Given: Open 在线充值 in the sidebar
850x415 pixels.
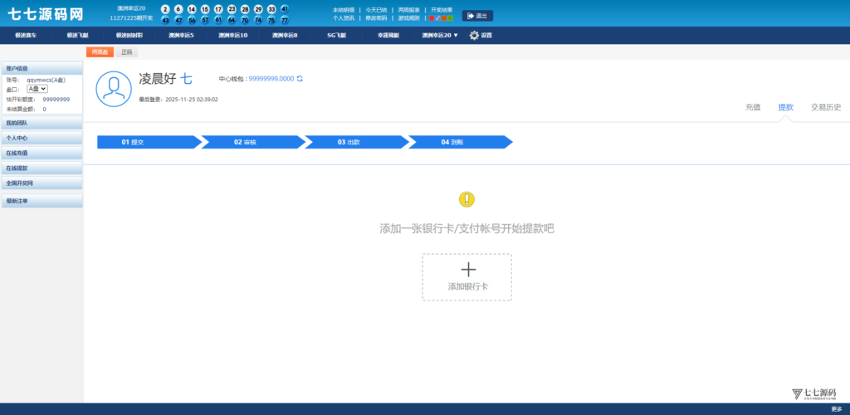Looking at the screenshot, I should 42,154.
